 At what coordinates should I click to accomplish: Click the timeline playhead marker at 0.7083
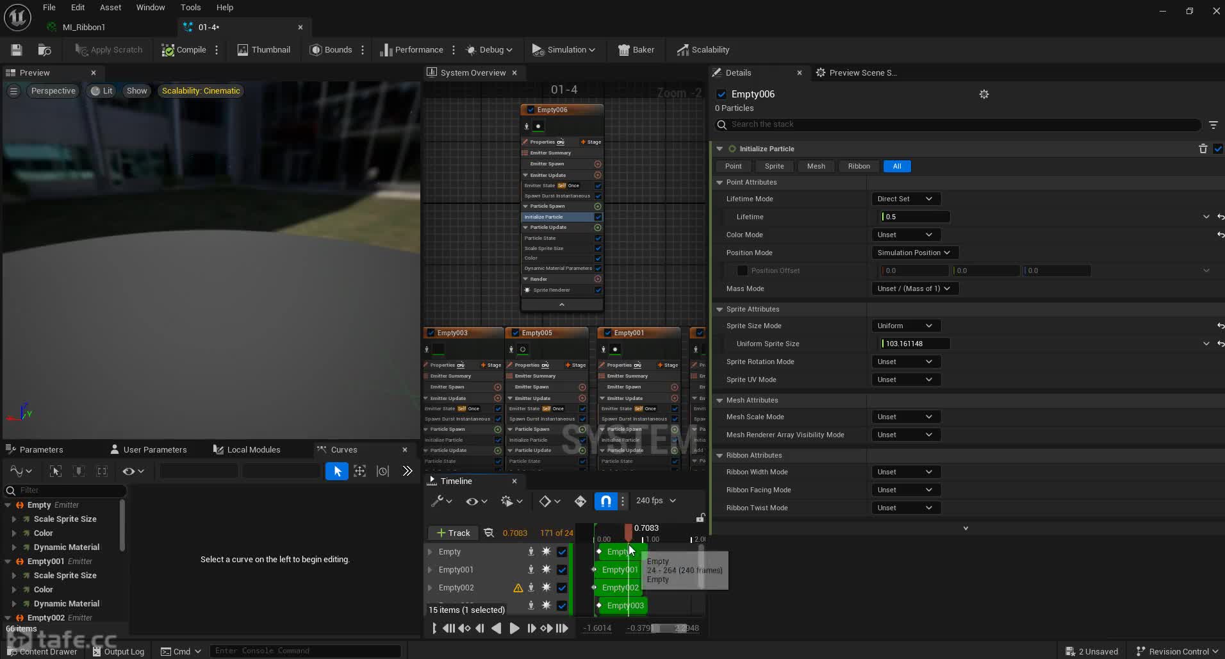[628, 531]
